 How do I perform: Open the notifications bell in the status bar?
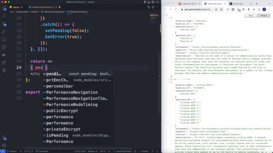(157, 151)
